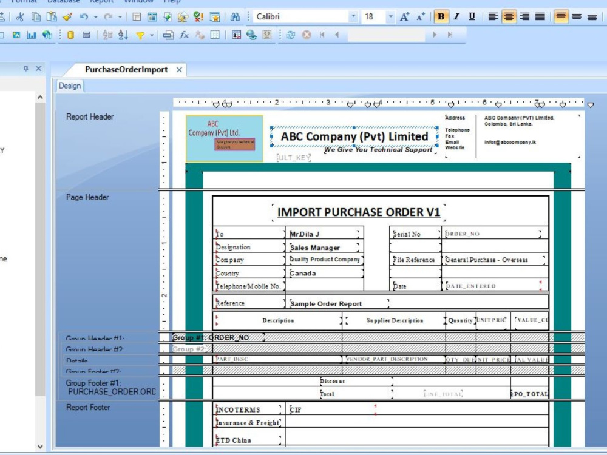Open the Calibri font name dropdown
Image resolution: width=607 pixels, height=455 pixels.
(353, 16)
